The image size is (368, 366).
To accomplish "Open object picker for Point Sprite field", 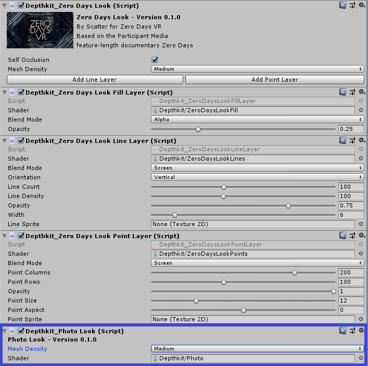I will 361,319.
